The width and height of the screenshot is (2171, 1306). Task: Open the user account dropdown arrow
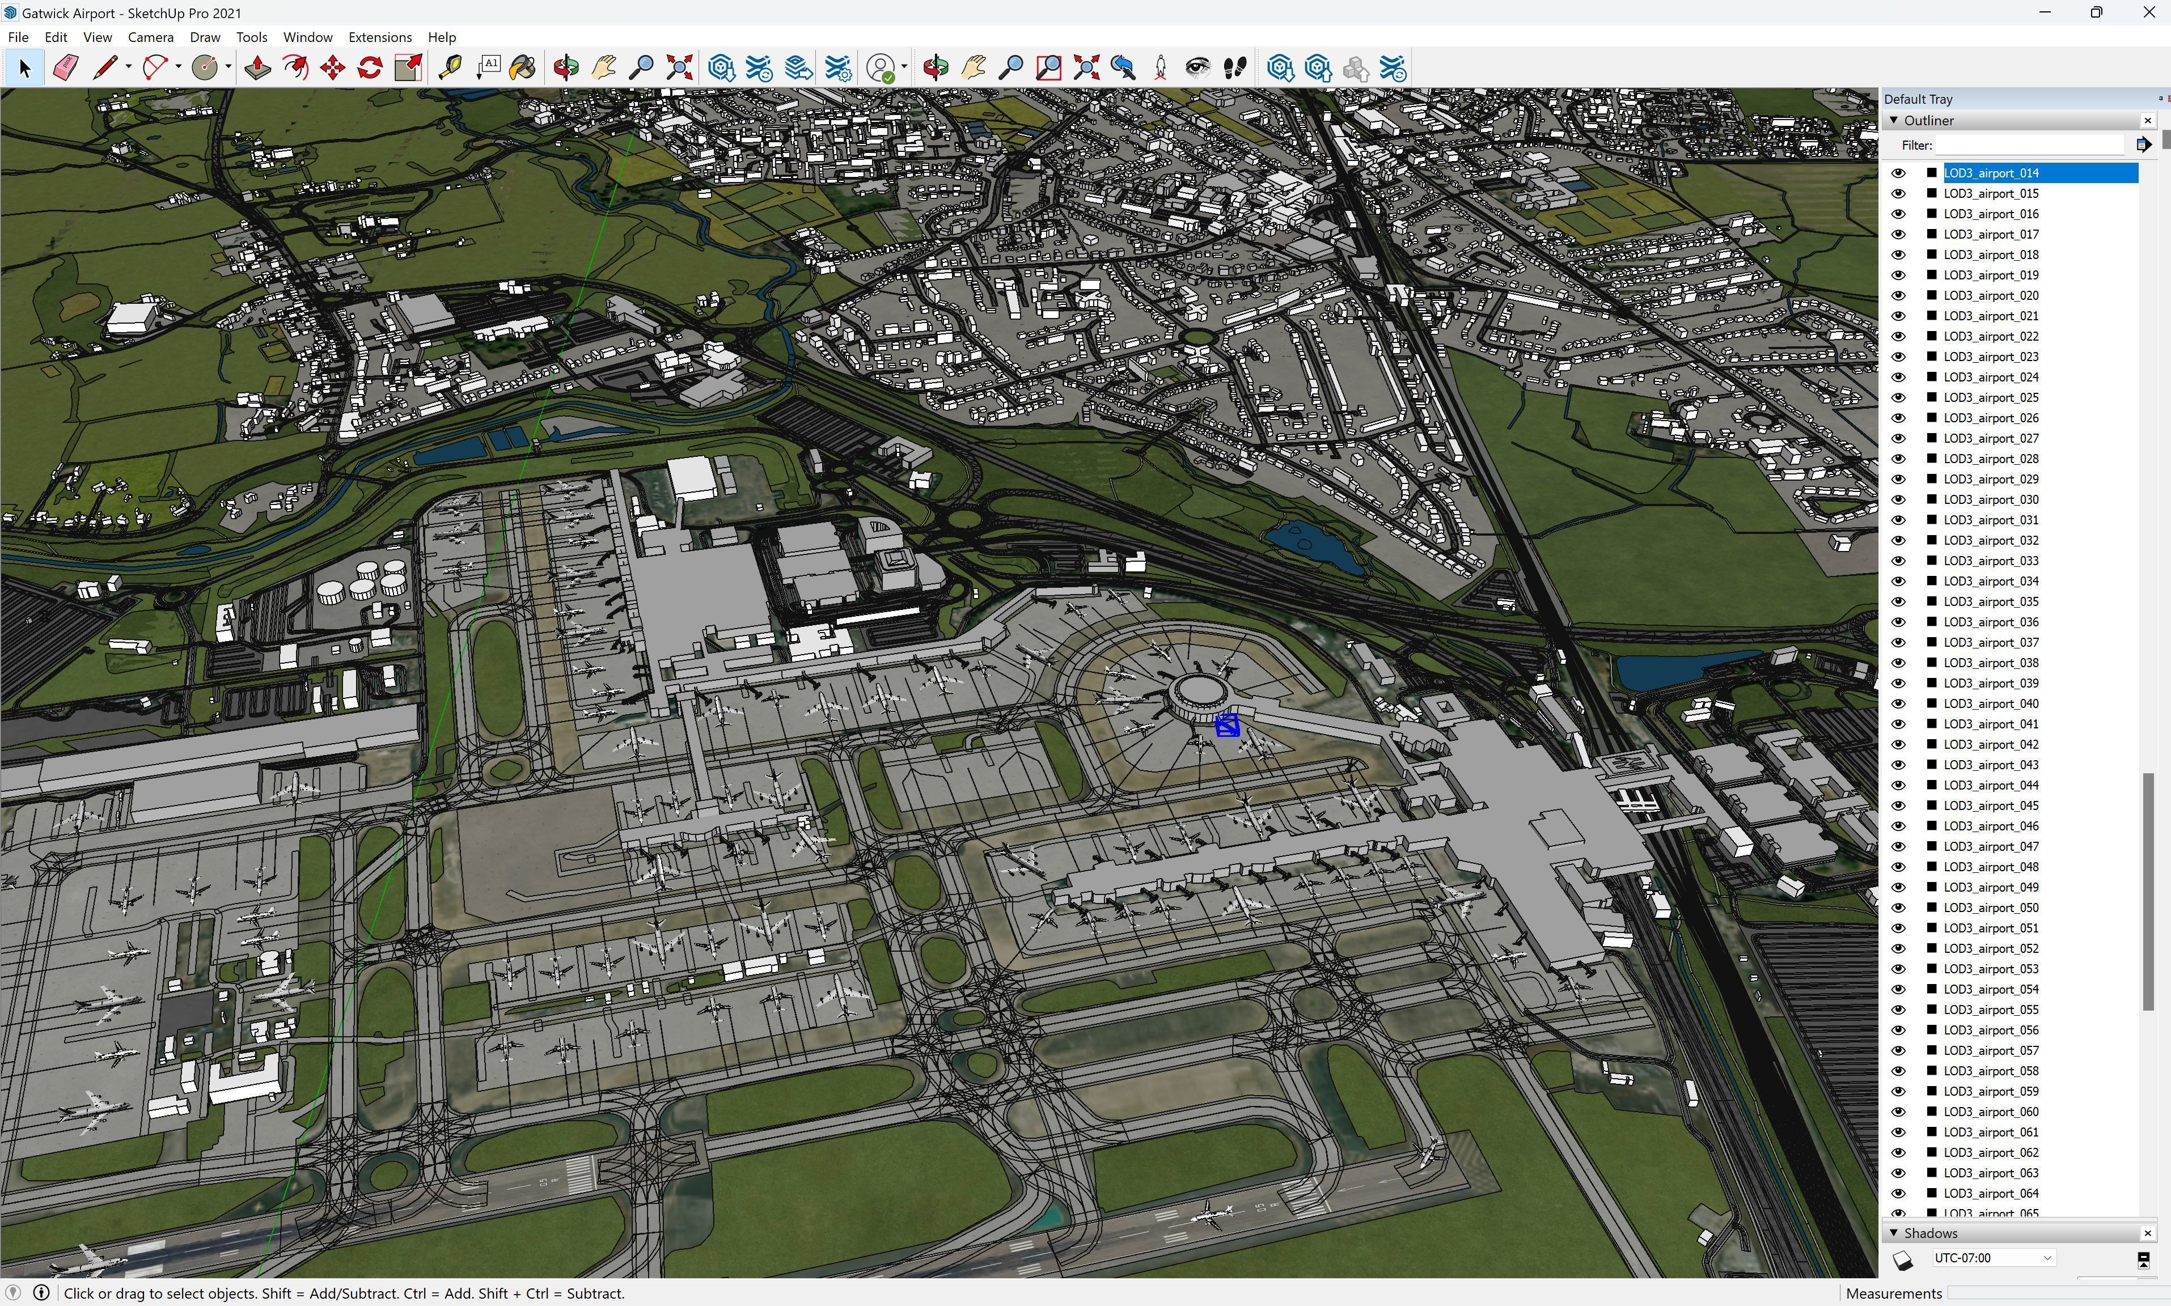(905, 68)
